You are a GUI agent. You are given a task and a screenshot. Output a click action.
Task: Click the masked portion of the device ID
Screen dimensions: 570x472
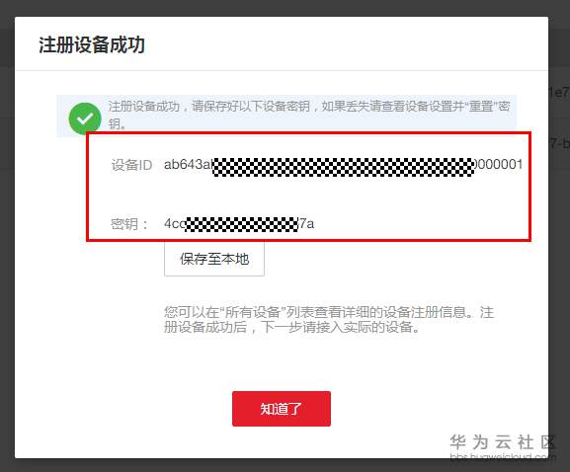[344, 168]
